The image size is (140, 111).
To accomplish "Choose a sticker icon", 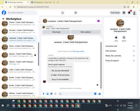I will pyautogui.click(x=51, y=94).
